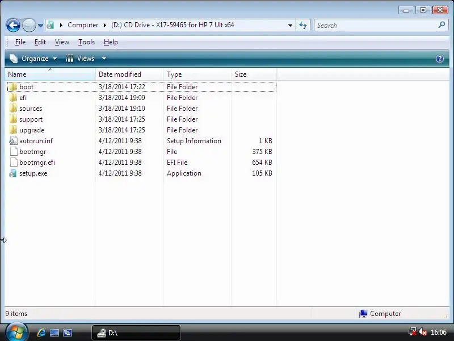This screenshot has width=454, height=341.
Task: Select the upgrade folder icon
Action: coord(13,130)
